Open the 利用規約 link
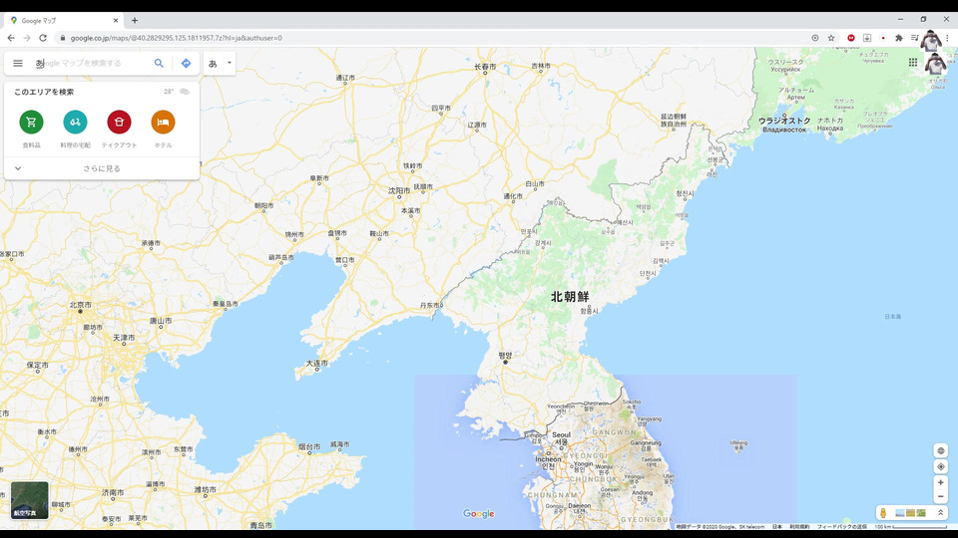Viewport: 958px width, 538px height. 799,526
